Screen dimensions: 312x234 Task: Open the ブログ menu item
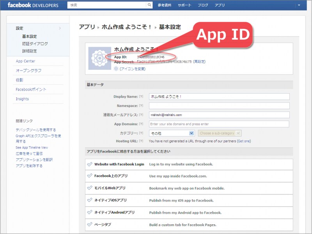(x=204, y=5)
